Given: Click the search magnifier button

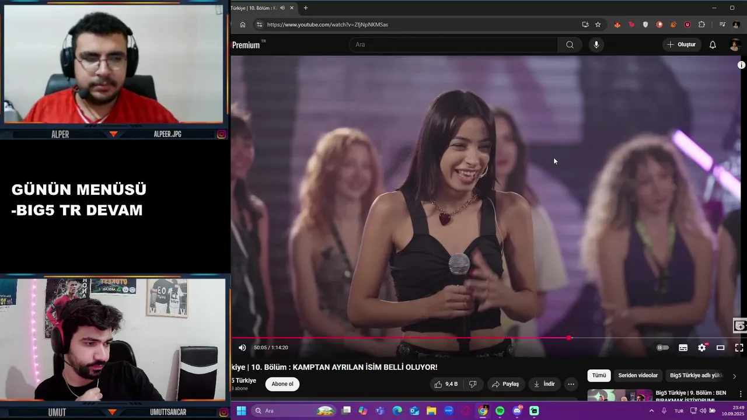Looking at the screenshot, I should click(570, 45).
